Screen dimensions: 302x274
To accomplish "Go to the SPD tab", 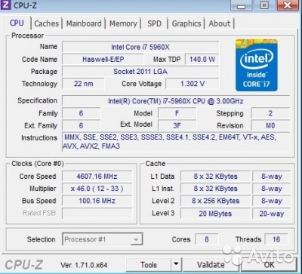I will point(154,23).
